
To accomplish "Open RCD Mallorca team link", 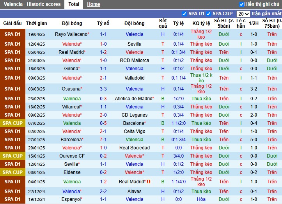I will coord(134,60).
